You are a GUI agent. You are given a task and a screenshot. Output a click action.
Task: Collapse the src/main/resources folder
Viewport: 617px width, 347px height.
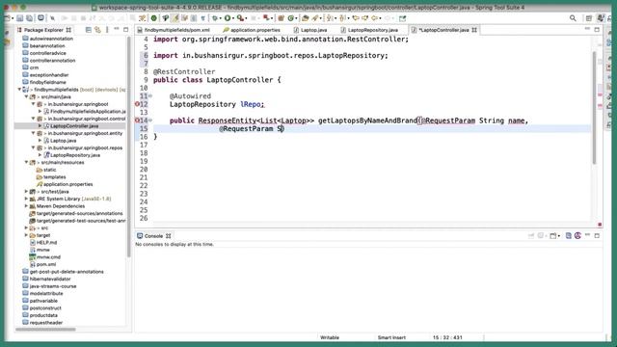pos(26,163)
